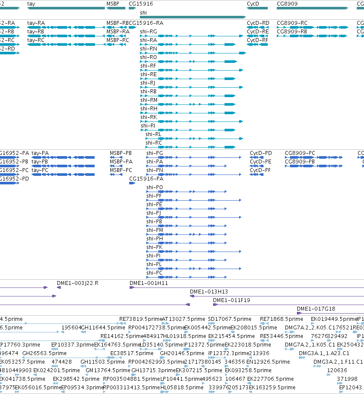Open protein CG8909-PC
The image size is (364, 394).
tap(300, 153)
